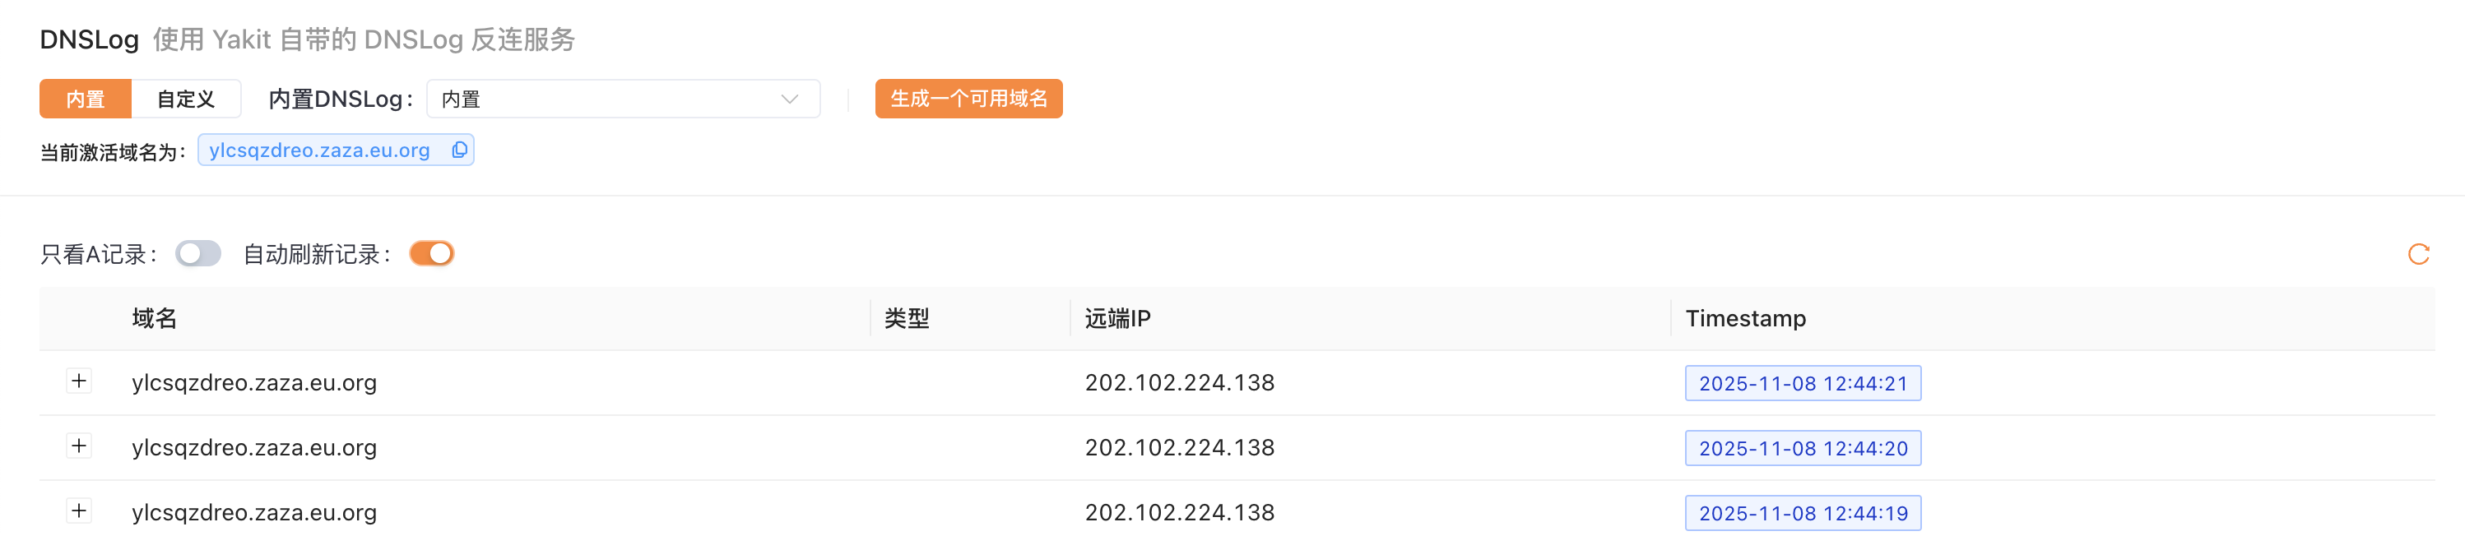Click the 生成一个可用域名 button

pos(968,99)
